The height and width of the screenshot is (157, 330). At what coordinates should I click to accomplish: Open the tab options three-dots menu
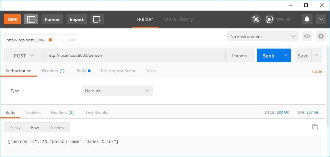pyautogui.click(x=72, y=40)
